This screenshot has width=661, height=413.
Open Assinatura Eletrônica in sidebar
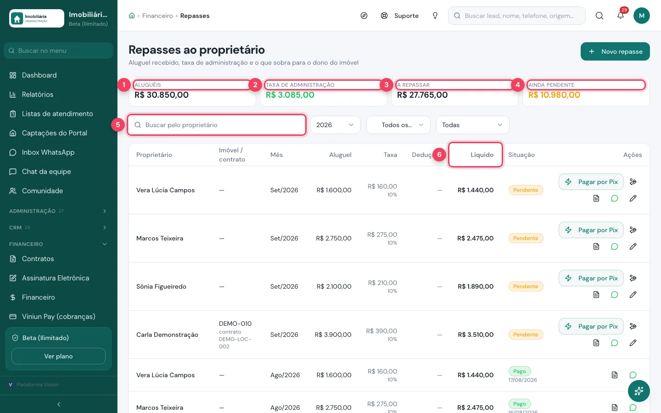[59, 278]
